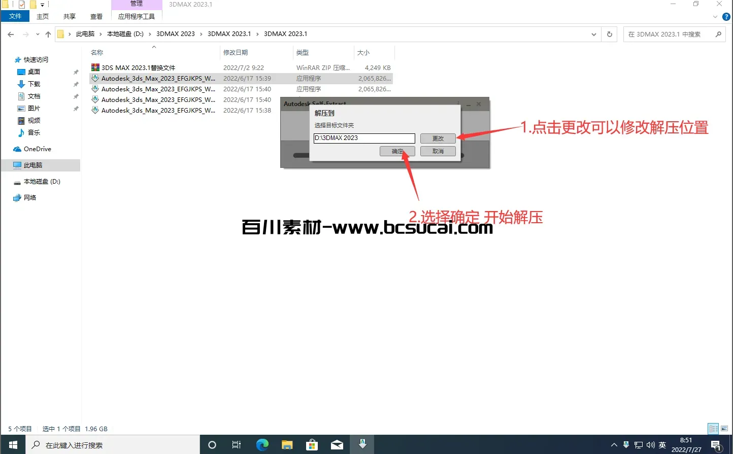Screen dimensions: 733x454
Task: Open the 主页 ribbon tab
Action: (x=43, y=16)
